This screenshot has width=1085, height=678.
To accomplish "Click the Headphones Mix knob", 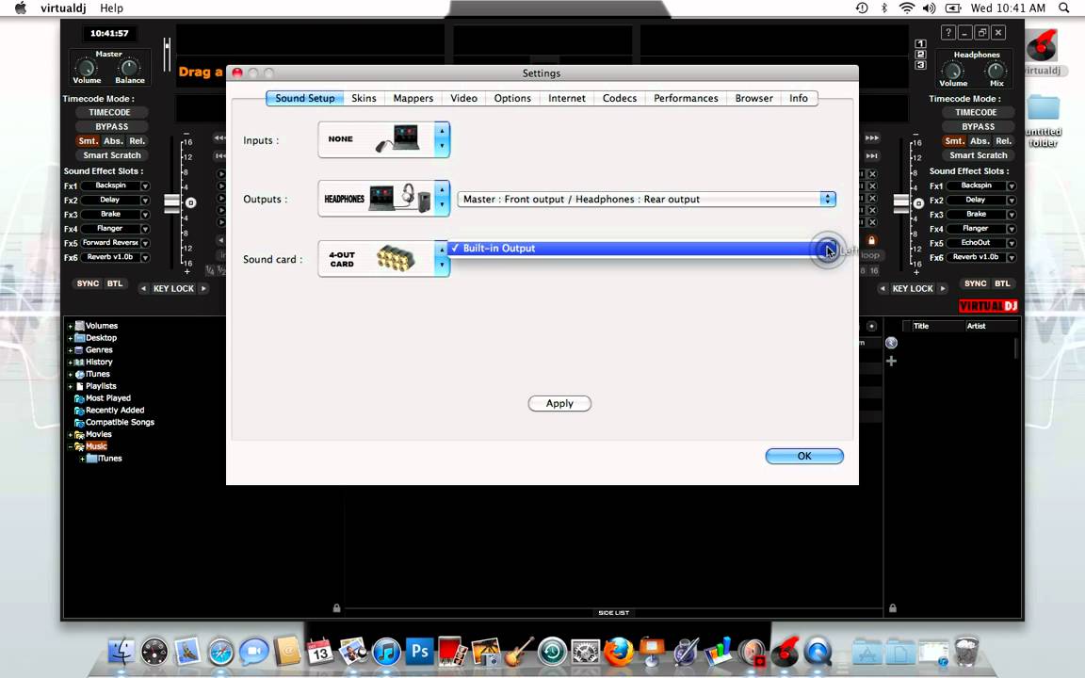I will pyautogui.click(x=996, y=71).
